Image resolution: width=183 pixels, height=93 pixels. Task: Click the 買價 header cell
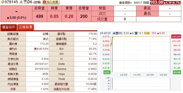[x=54, y=8]
